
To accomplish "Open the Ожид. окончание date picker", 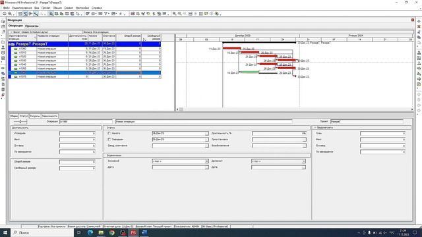I will click(x=206, y=146).
